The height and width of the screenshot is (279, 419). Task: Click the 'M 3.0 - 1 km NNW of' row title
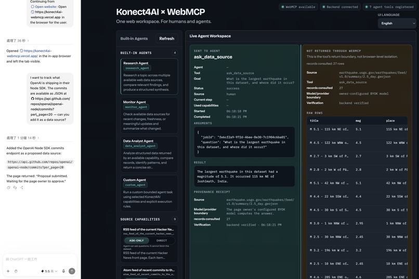329,223
